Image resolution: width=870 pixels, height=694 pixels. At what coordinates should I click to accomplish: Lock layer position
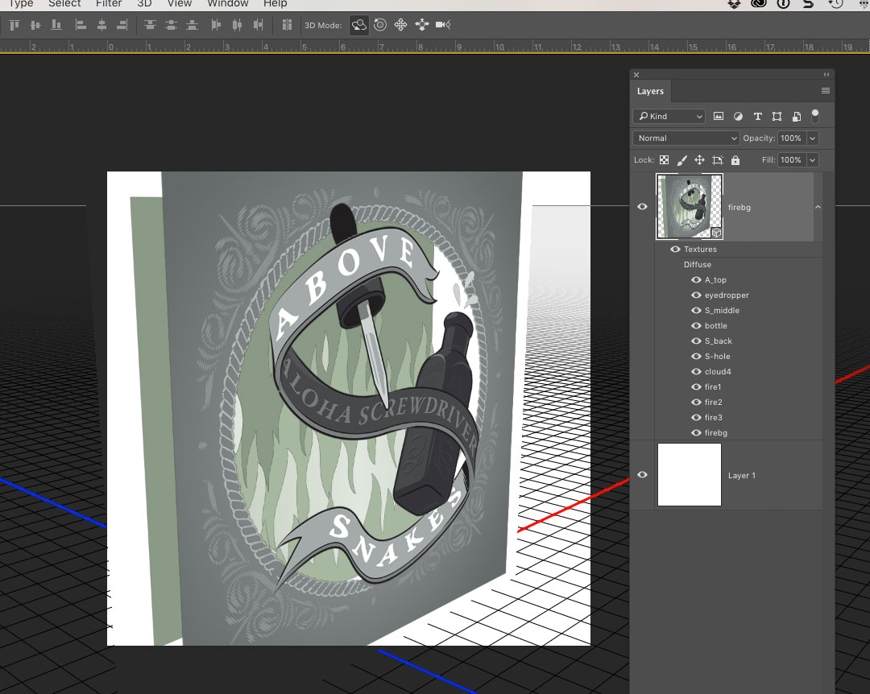click(700, 160)
